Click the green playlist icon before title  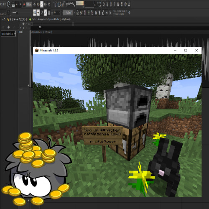30,19
